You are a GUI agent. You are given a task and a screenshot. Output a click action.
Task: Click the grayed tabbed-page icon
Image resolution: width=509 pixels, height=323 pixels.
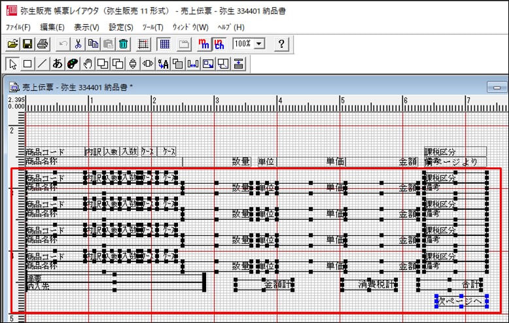pyautogui.click(x=184, y=44)
